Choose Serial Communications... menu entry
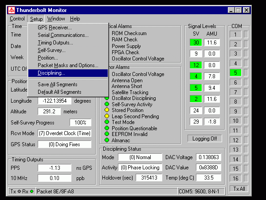 click(68, 35)
